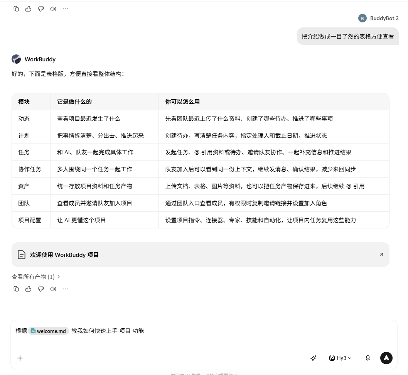Select the 资产 module cell
Screen dimensions: 408x375
[x=31, y=186]
